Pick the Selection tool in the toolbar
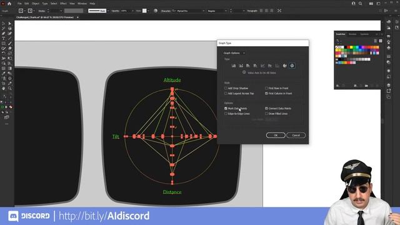 [4, 24]
